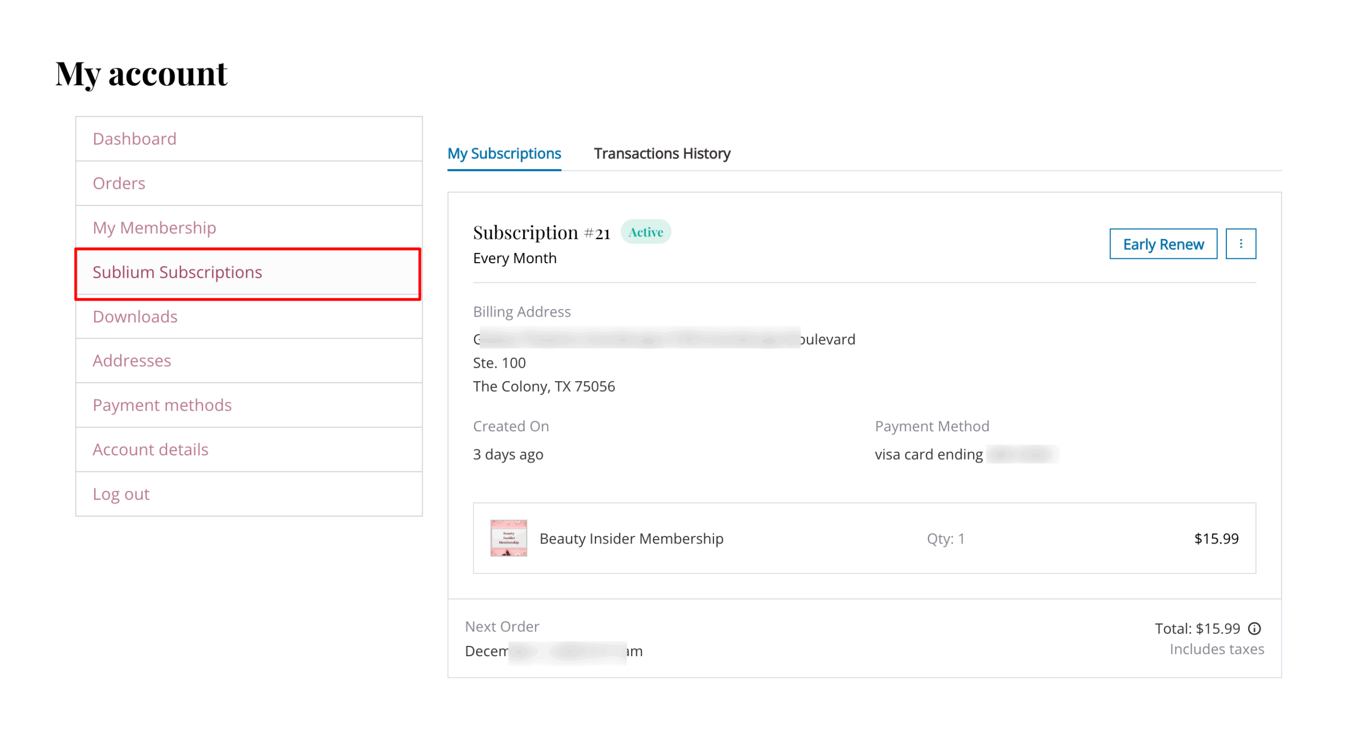View Account details
The width and height of the screenshot is (1368, 741).
pos(150,450)
